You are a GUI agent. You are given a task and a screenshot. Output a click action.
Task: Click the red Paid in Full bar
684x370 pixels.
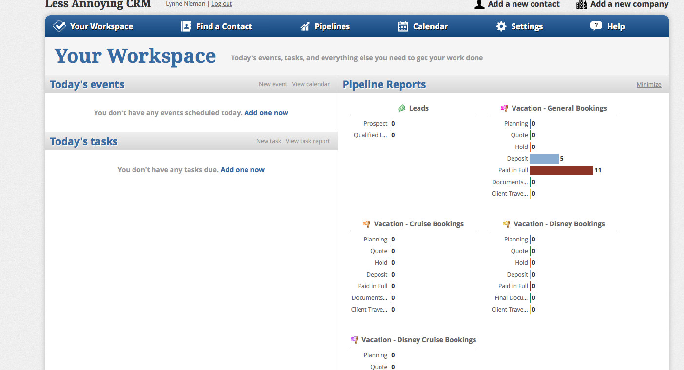561,170
